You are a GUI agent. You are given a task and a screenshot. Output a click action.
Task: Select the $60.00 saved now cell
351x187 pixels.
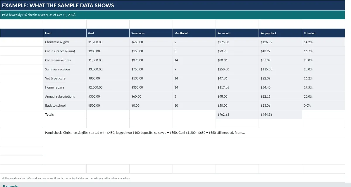click(x=151, y=96)
